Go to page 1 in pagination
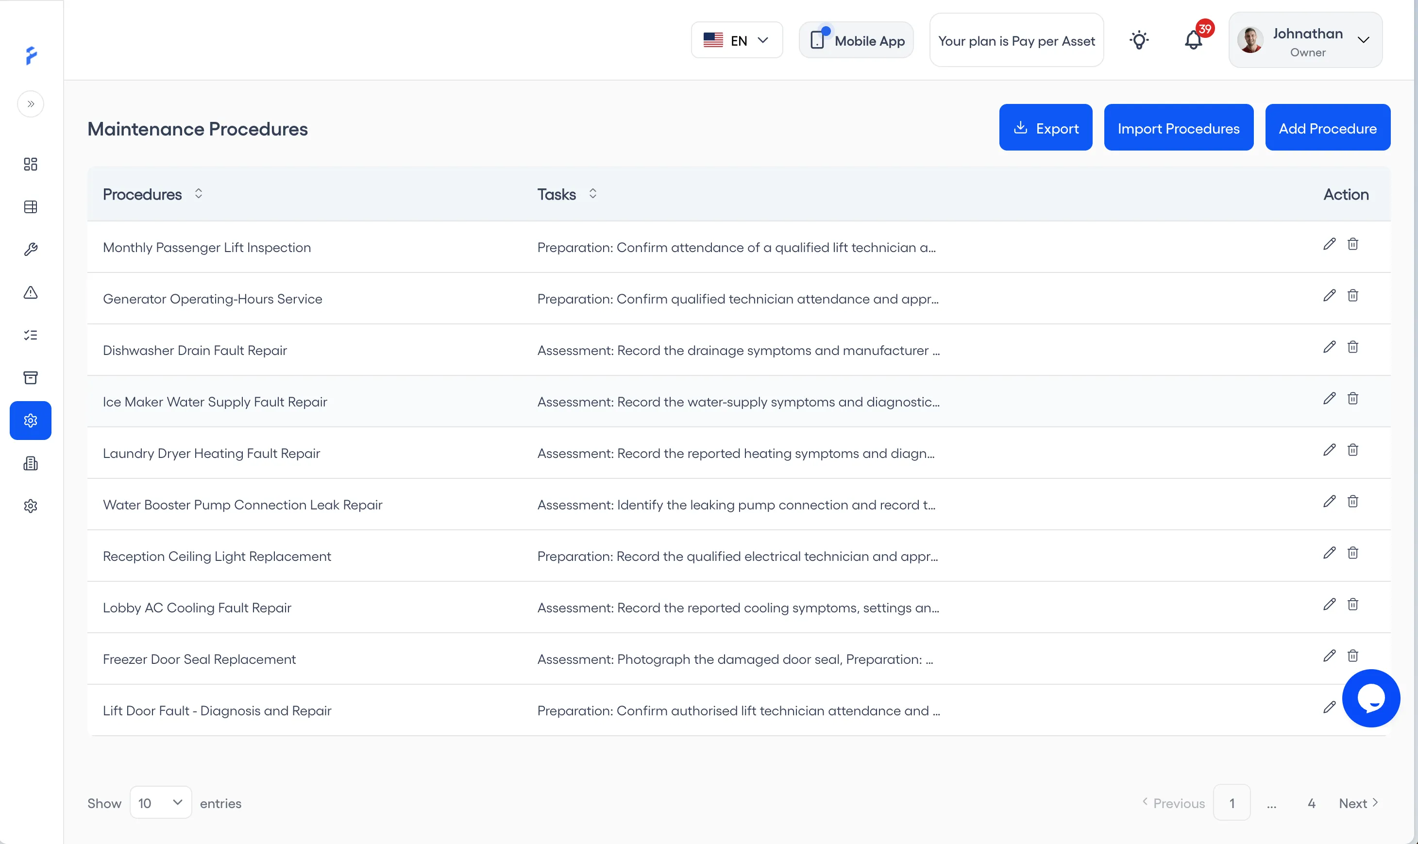Image resolution: width=1418 pixels, height=844 pixels. click(x=1232, y=803)
